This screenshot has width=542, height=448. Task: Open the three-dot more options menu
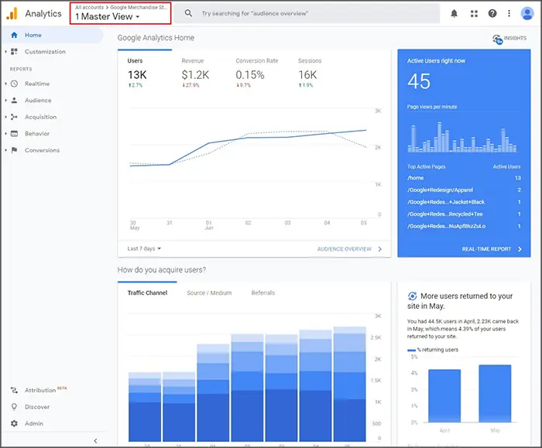[x=509, y=13]
